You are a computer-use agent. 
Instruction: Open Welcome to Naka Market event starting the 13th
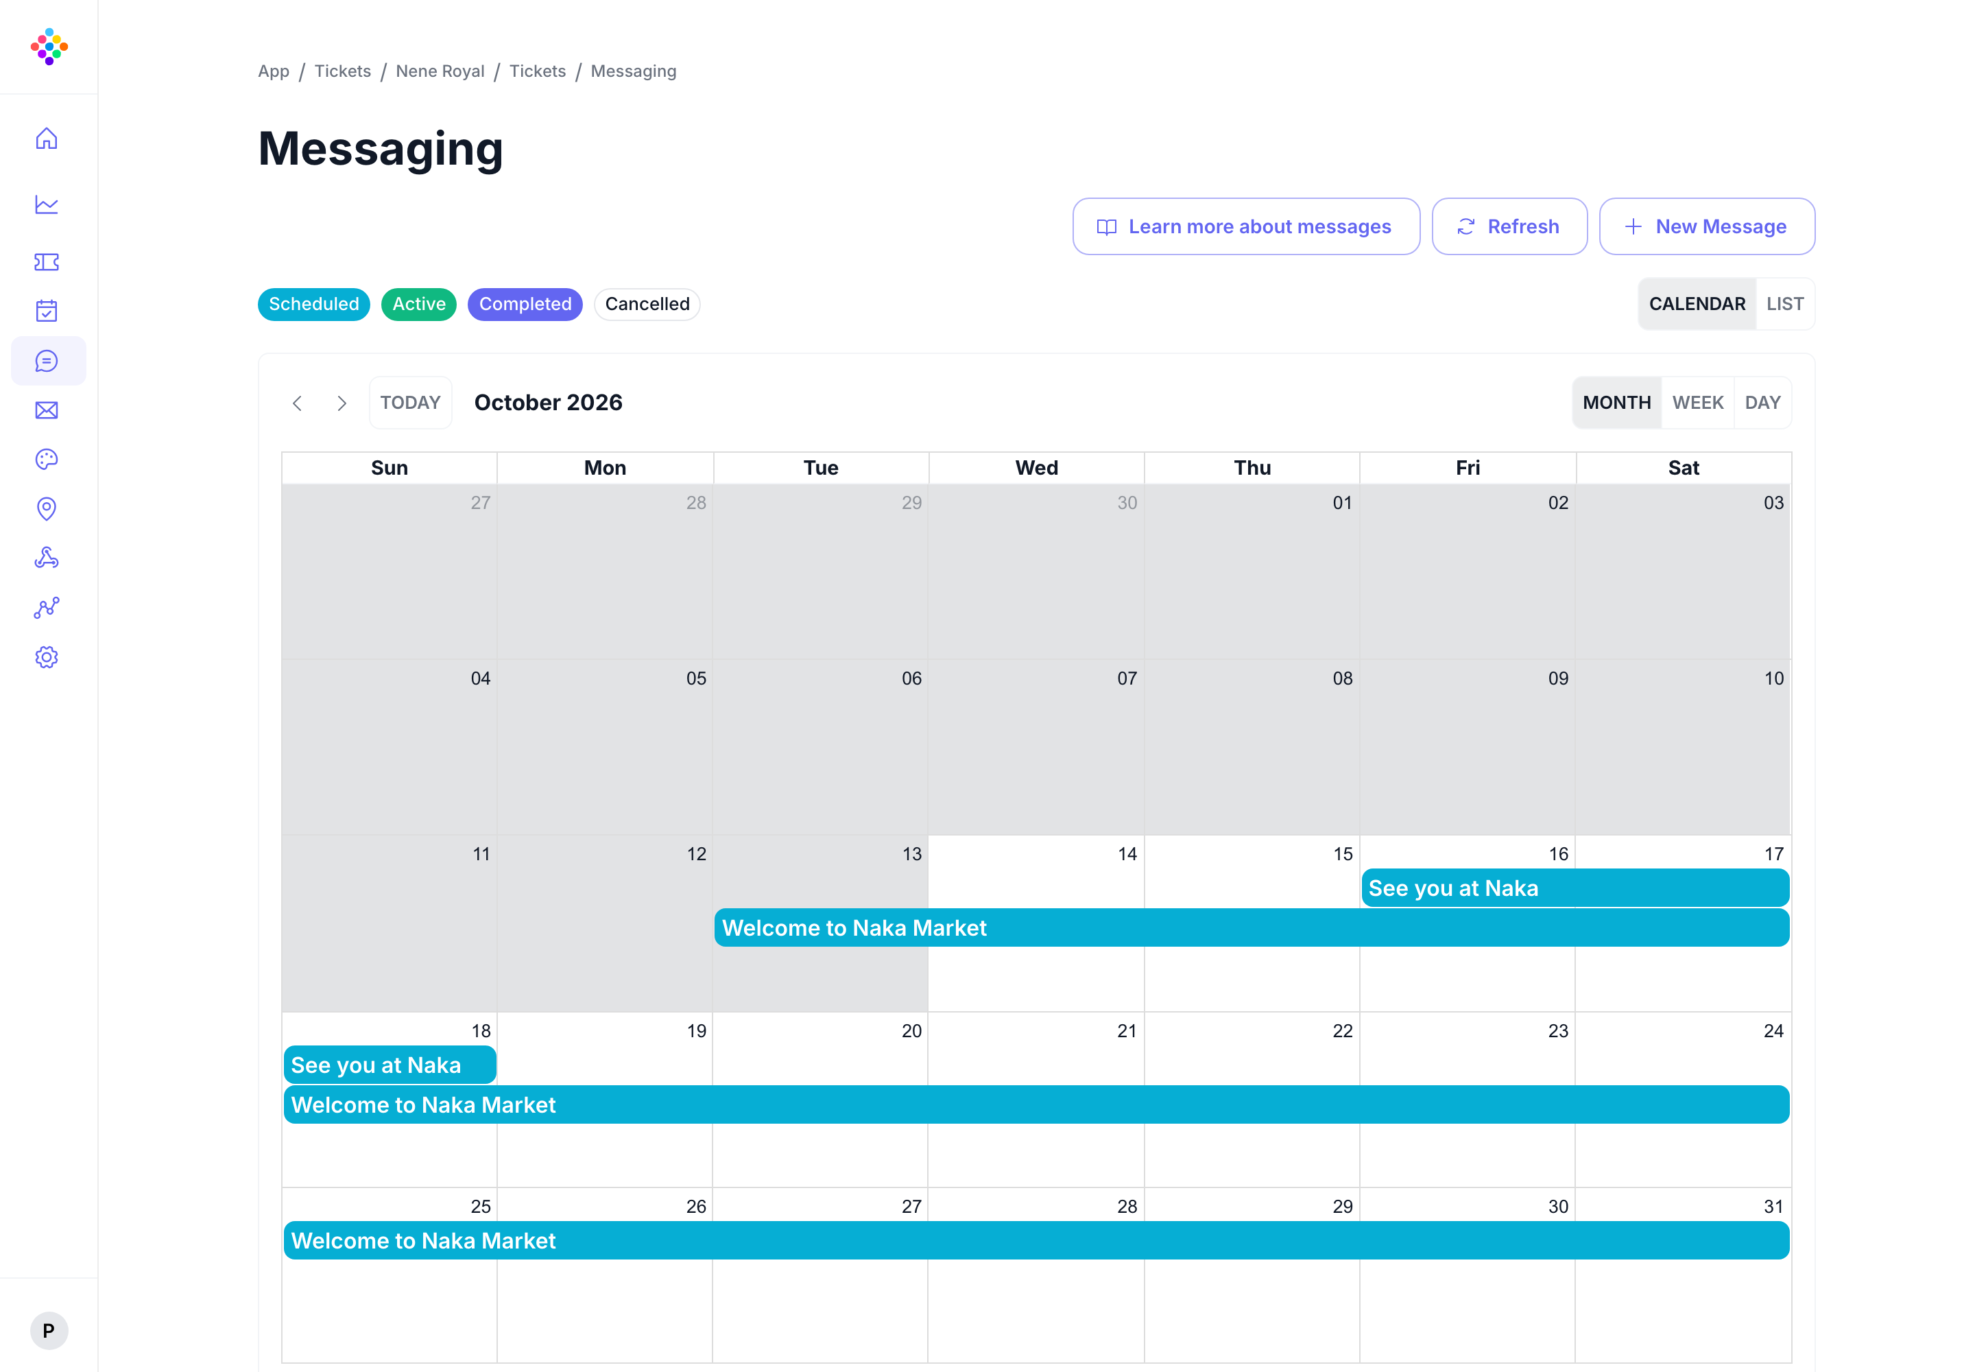tap(1252, 927)
